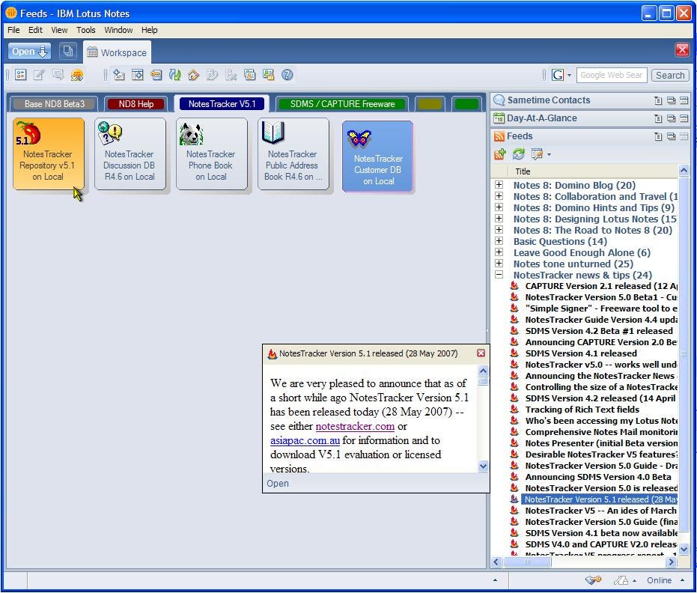Open the dropdown arrow beside feed options

point(549,155)
